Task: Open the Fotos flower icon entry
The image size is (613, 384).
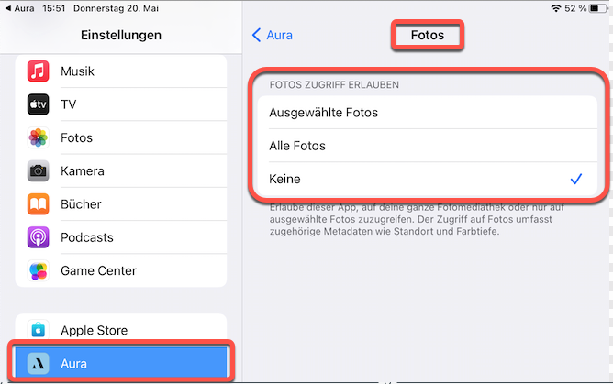Action: tap(38, 137)
